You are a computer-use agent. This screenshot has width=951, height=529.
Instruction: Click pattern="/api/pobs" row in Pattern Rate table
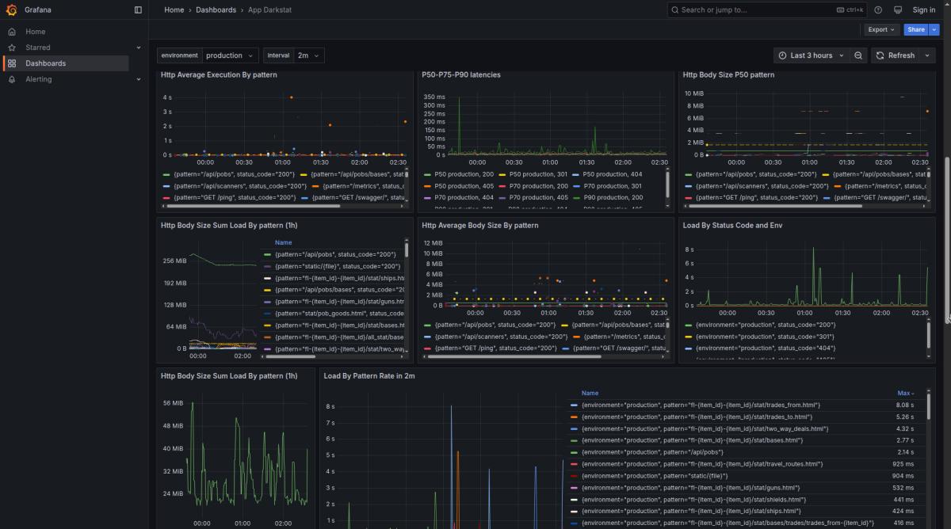pos(652,452)
